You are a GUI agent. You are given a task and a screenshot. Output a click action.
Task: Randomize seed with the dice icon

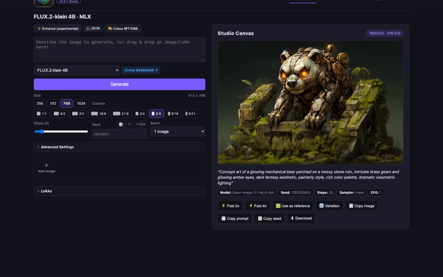pyautogui.click(x=121, y=125)
